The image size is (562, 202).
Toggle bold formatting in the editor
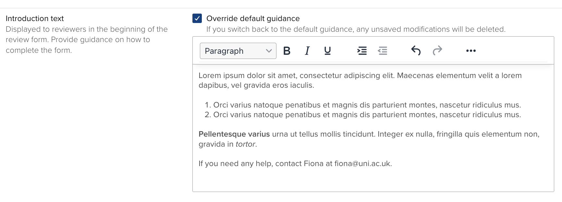tap(287, 51)
